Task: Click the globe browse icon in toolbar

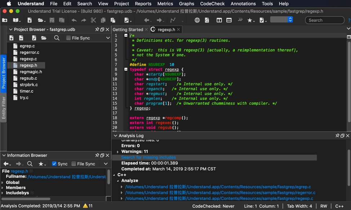Action: click(197, 20)
